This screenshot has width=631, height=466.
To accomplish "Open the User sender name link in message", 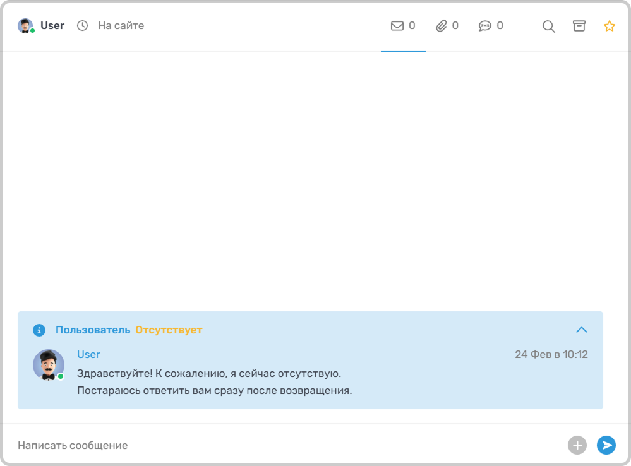I will pos(88,355).
